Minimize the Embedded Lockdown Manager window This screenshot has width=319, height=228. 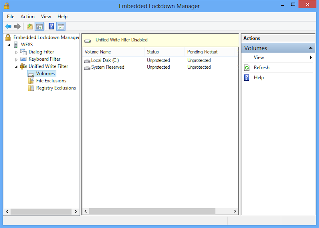pos(282,5)
